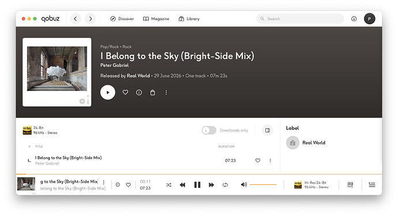
Task: Open the Real World label link
Action: (314, 143)
